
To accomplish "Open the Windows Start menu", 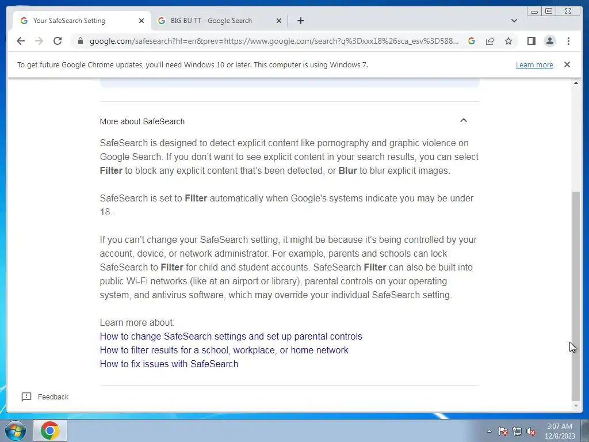I will tap(15, 430).
